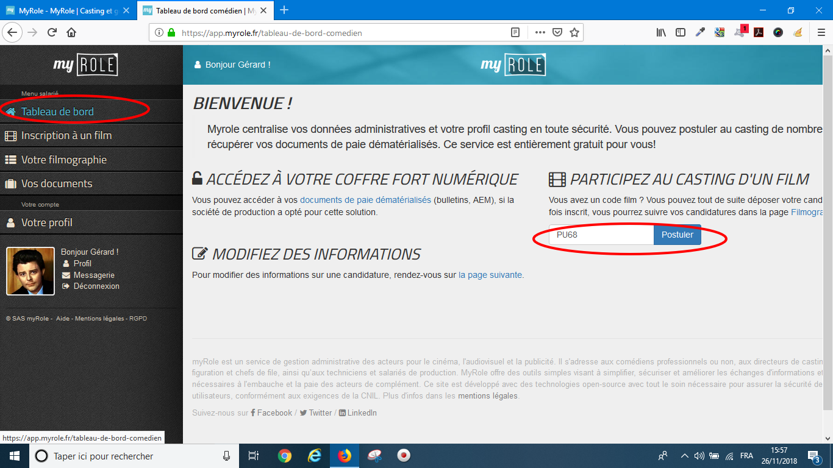
Task: Open the Profil link under greeting
Action: 82,263
